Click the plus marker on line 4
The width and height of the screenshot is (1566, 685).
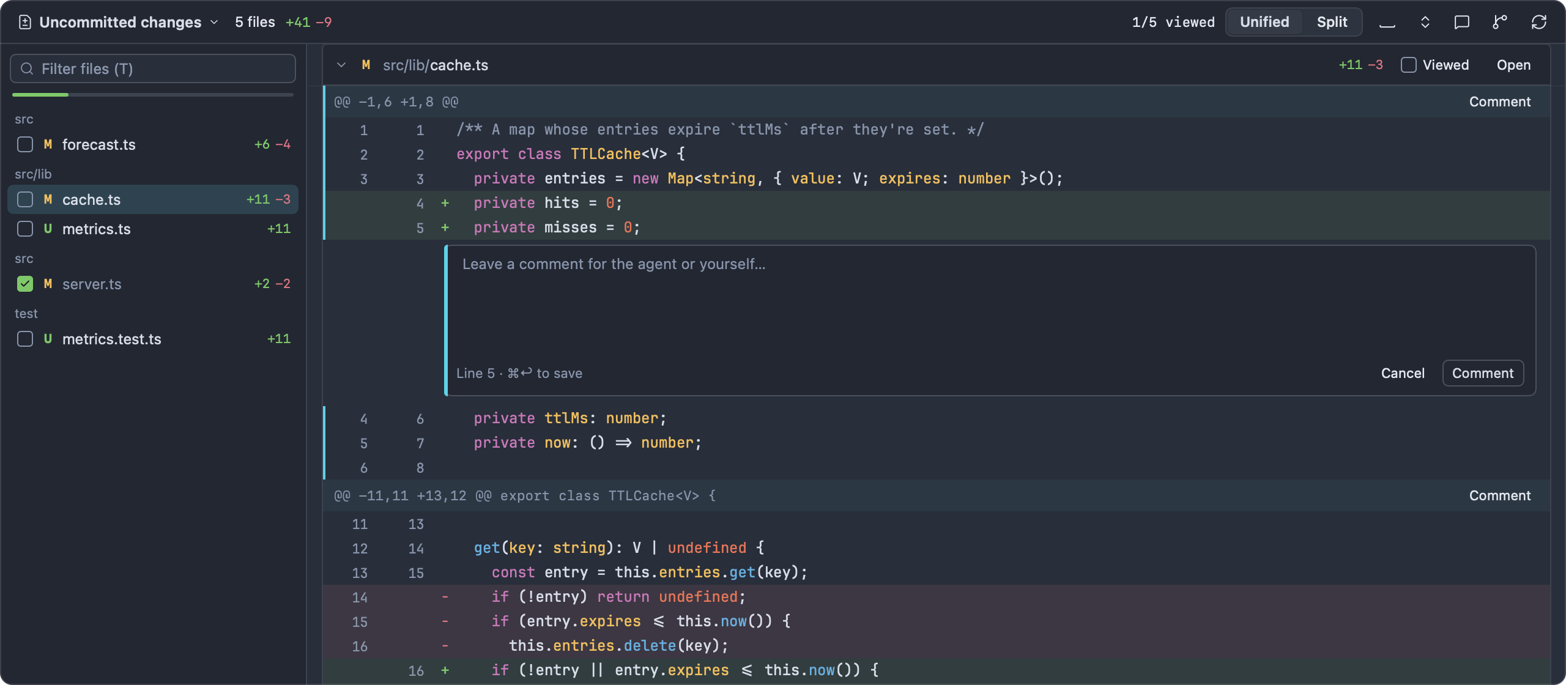(445, 203)
